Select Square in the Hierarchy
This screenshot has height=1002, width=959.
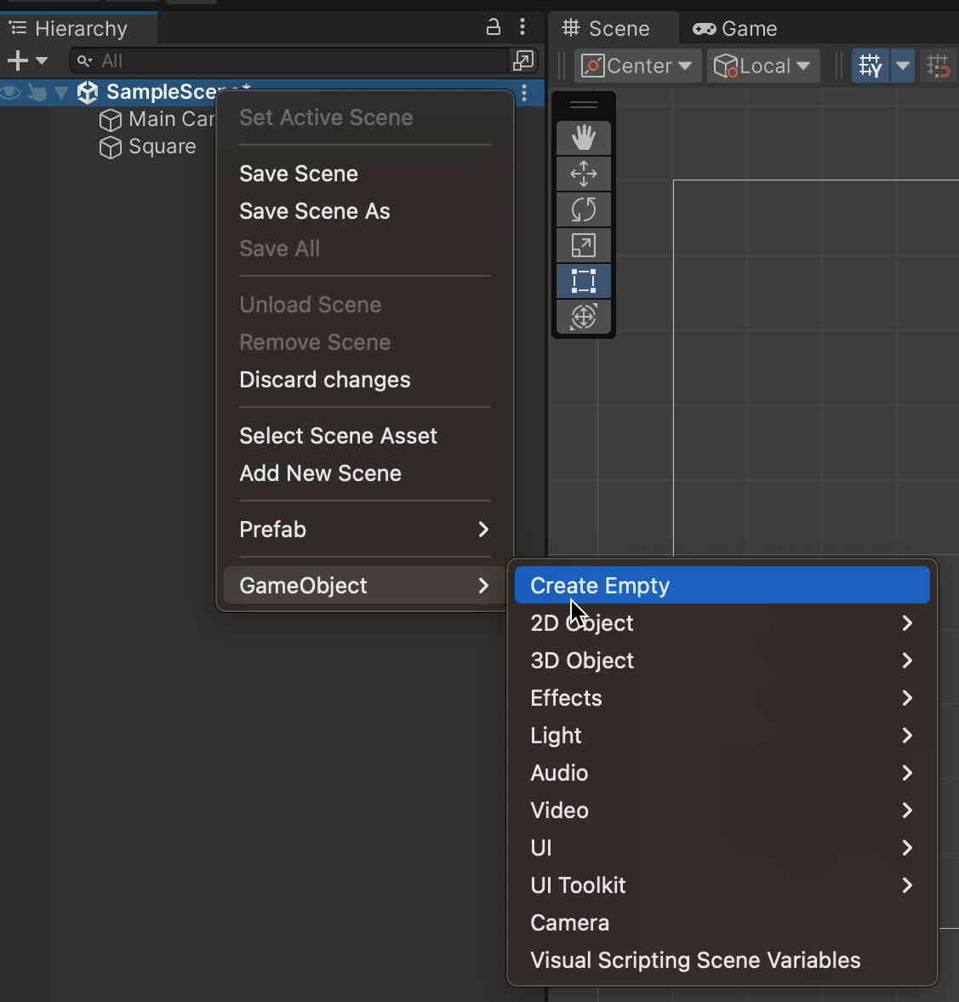[x=163, y=146]
